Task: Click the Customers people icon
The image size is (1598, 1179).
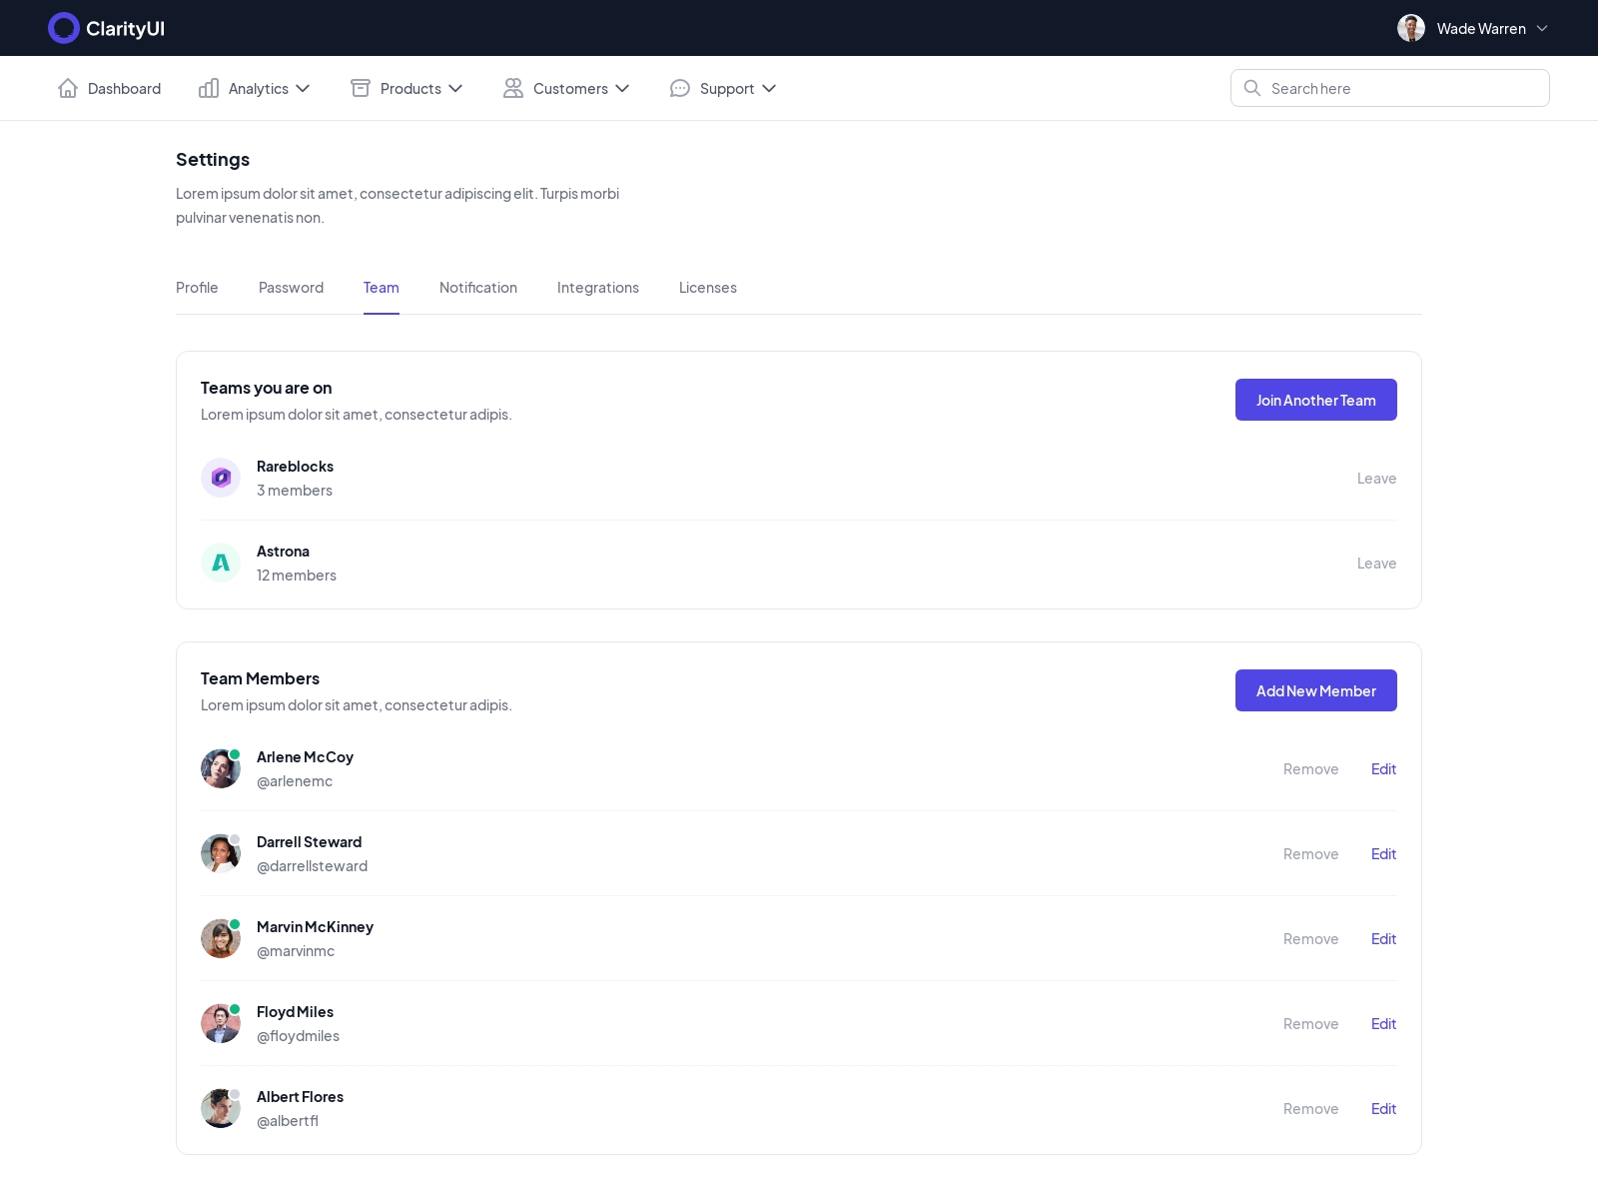Action: coord(513,88)
